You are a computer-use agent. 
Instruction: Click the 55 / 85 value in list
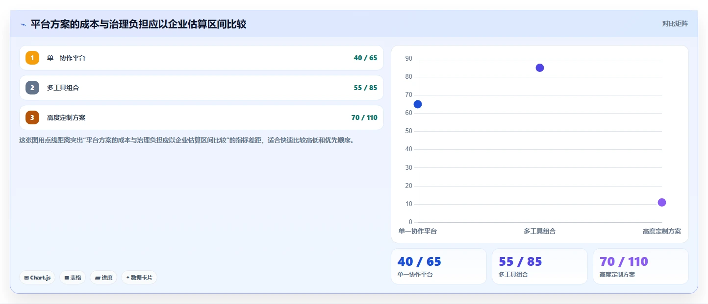[x=365, y=88]
